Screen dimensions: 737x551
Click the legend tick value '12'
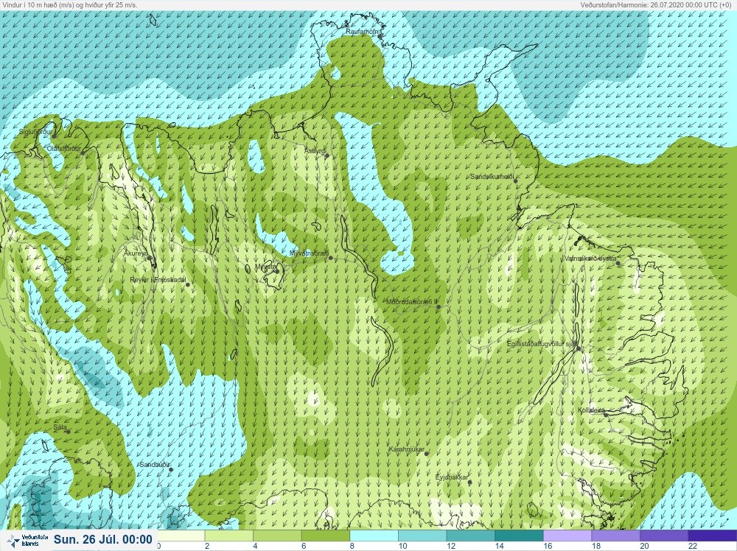(451, 546)
